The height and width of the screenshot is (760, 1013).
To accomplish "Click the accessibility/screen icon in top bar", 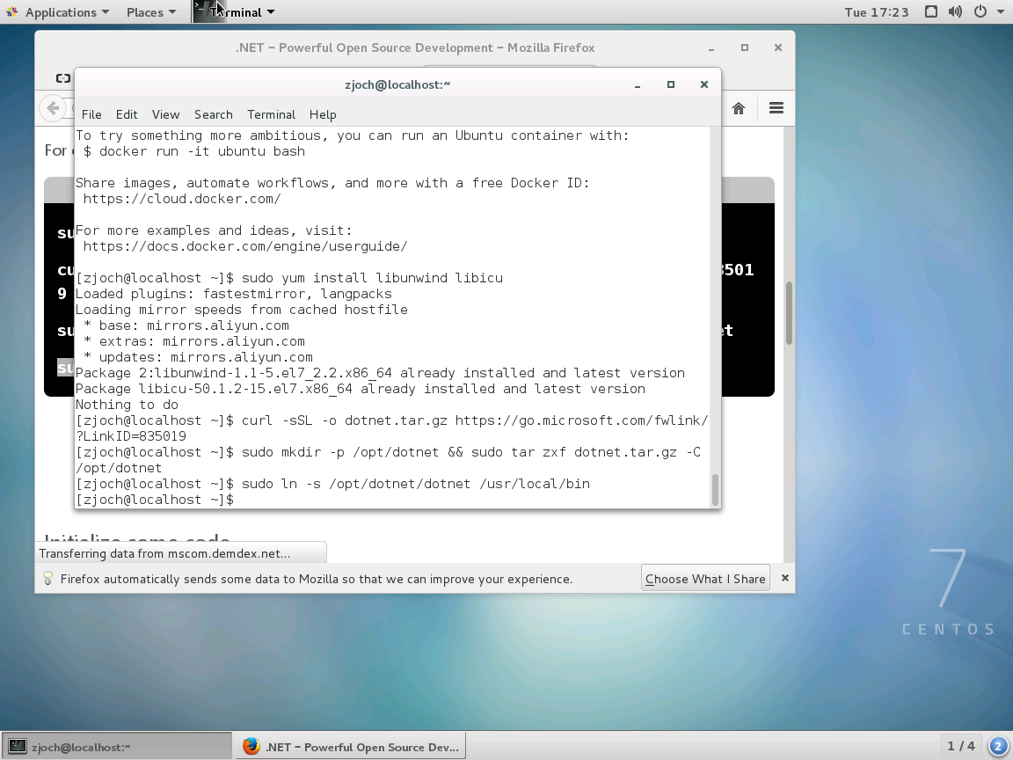I will (931, 11).
